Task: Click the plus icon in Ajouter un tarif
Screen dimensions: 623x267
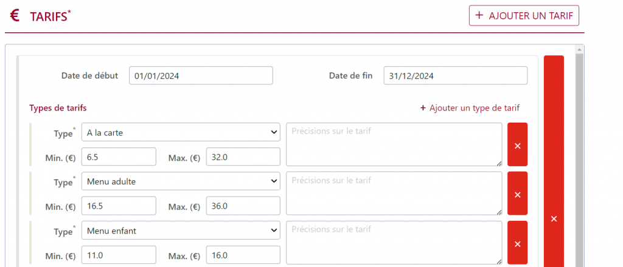Action: pyautogui.click(x=479, y=15)
